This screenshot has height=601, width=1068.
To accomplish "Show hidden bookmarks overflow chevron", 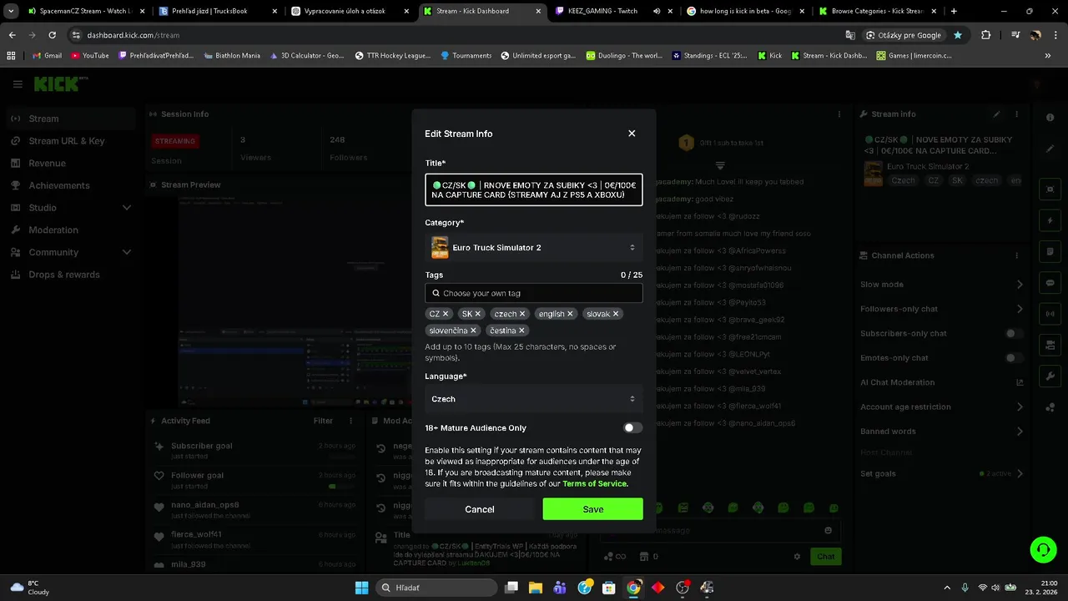I will [1048, 55].
